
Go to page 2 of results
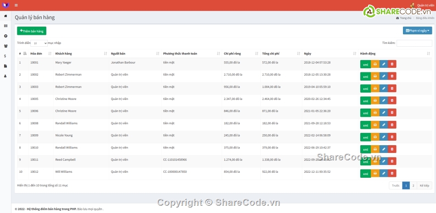pyautogui.click(x=413, y=186)
